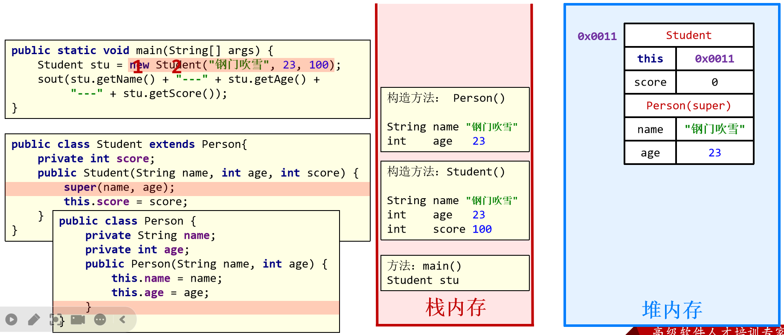Click 'stu.getScore());' in main method
Viewport: 784px width, 335px height.
point(175,93)
